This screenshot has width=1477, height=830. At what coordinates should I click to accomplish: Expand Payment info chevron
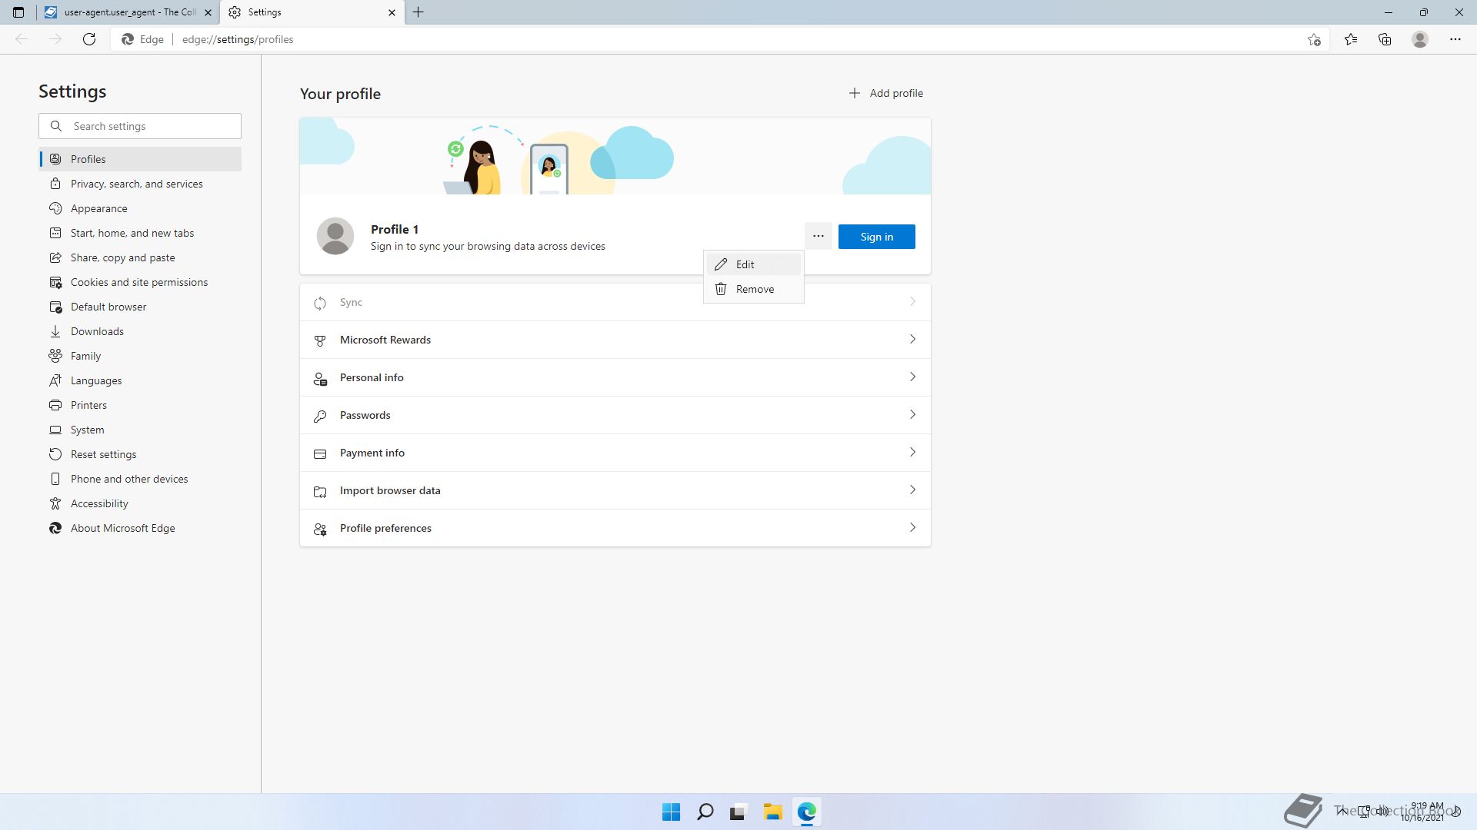[x=912, y=452]
